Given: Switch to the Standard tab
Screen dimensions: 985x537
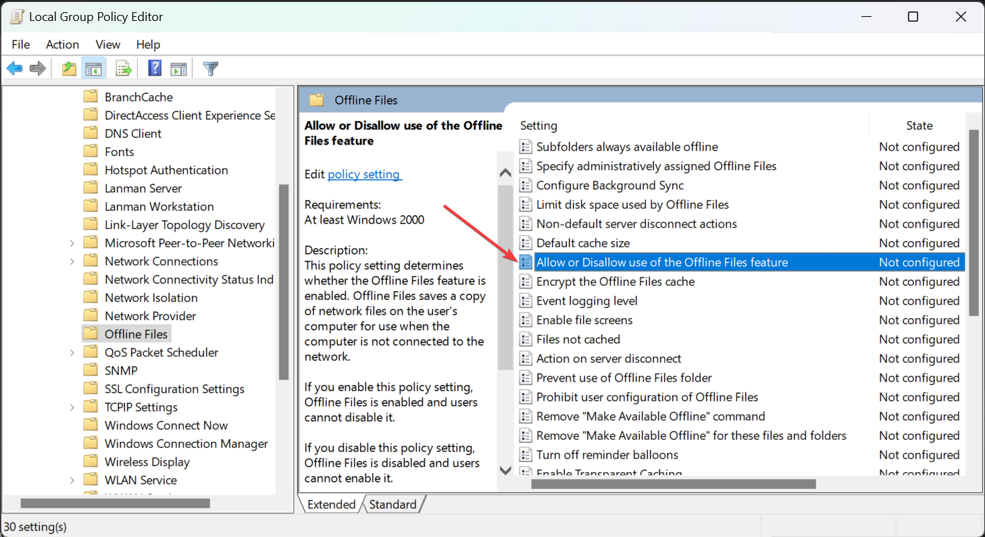Looking at the screenshot, I should coord(393,504).
